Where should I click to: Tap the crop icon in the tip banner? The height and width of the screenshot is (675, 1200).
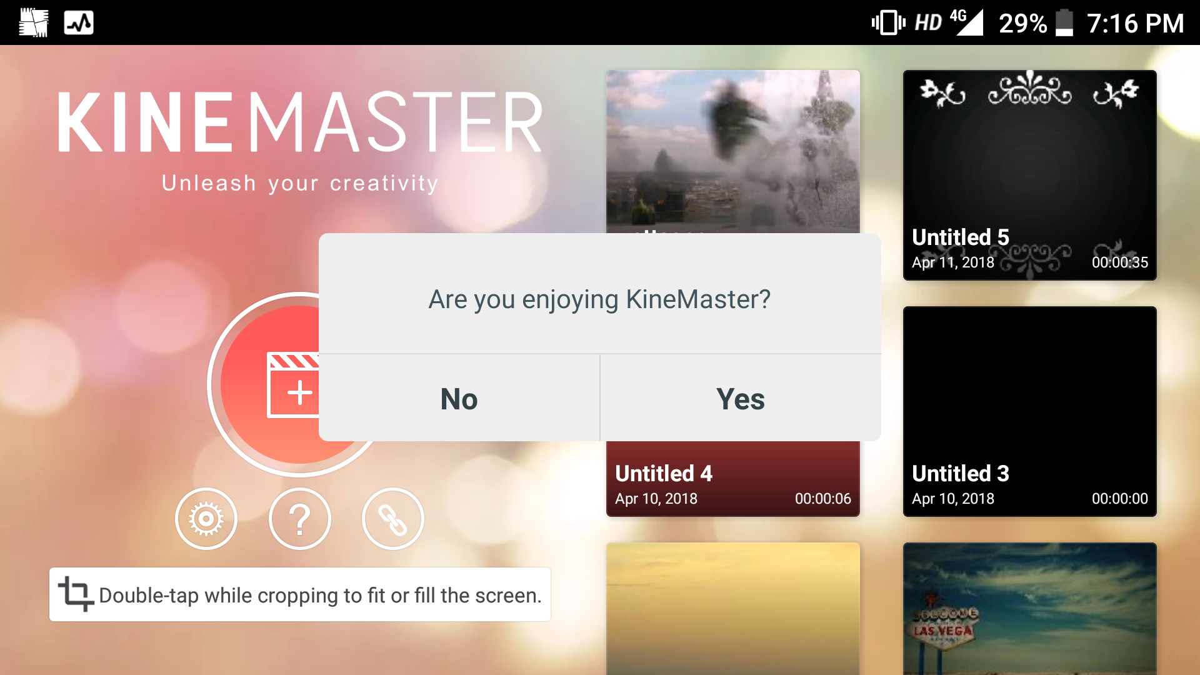point(76,594)
